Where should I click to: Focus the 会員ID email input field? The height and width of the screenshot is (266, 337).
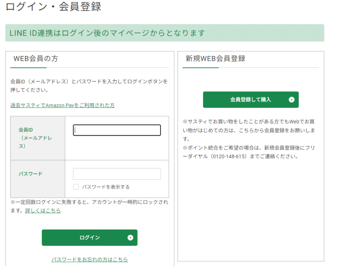coord(117,130)
